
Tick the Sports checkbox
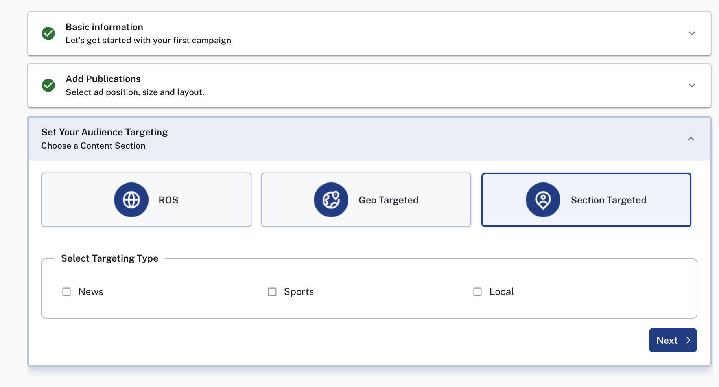(272, 292)
